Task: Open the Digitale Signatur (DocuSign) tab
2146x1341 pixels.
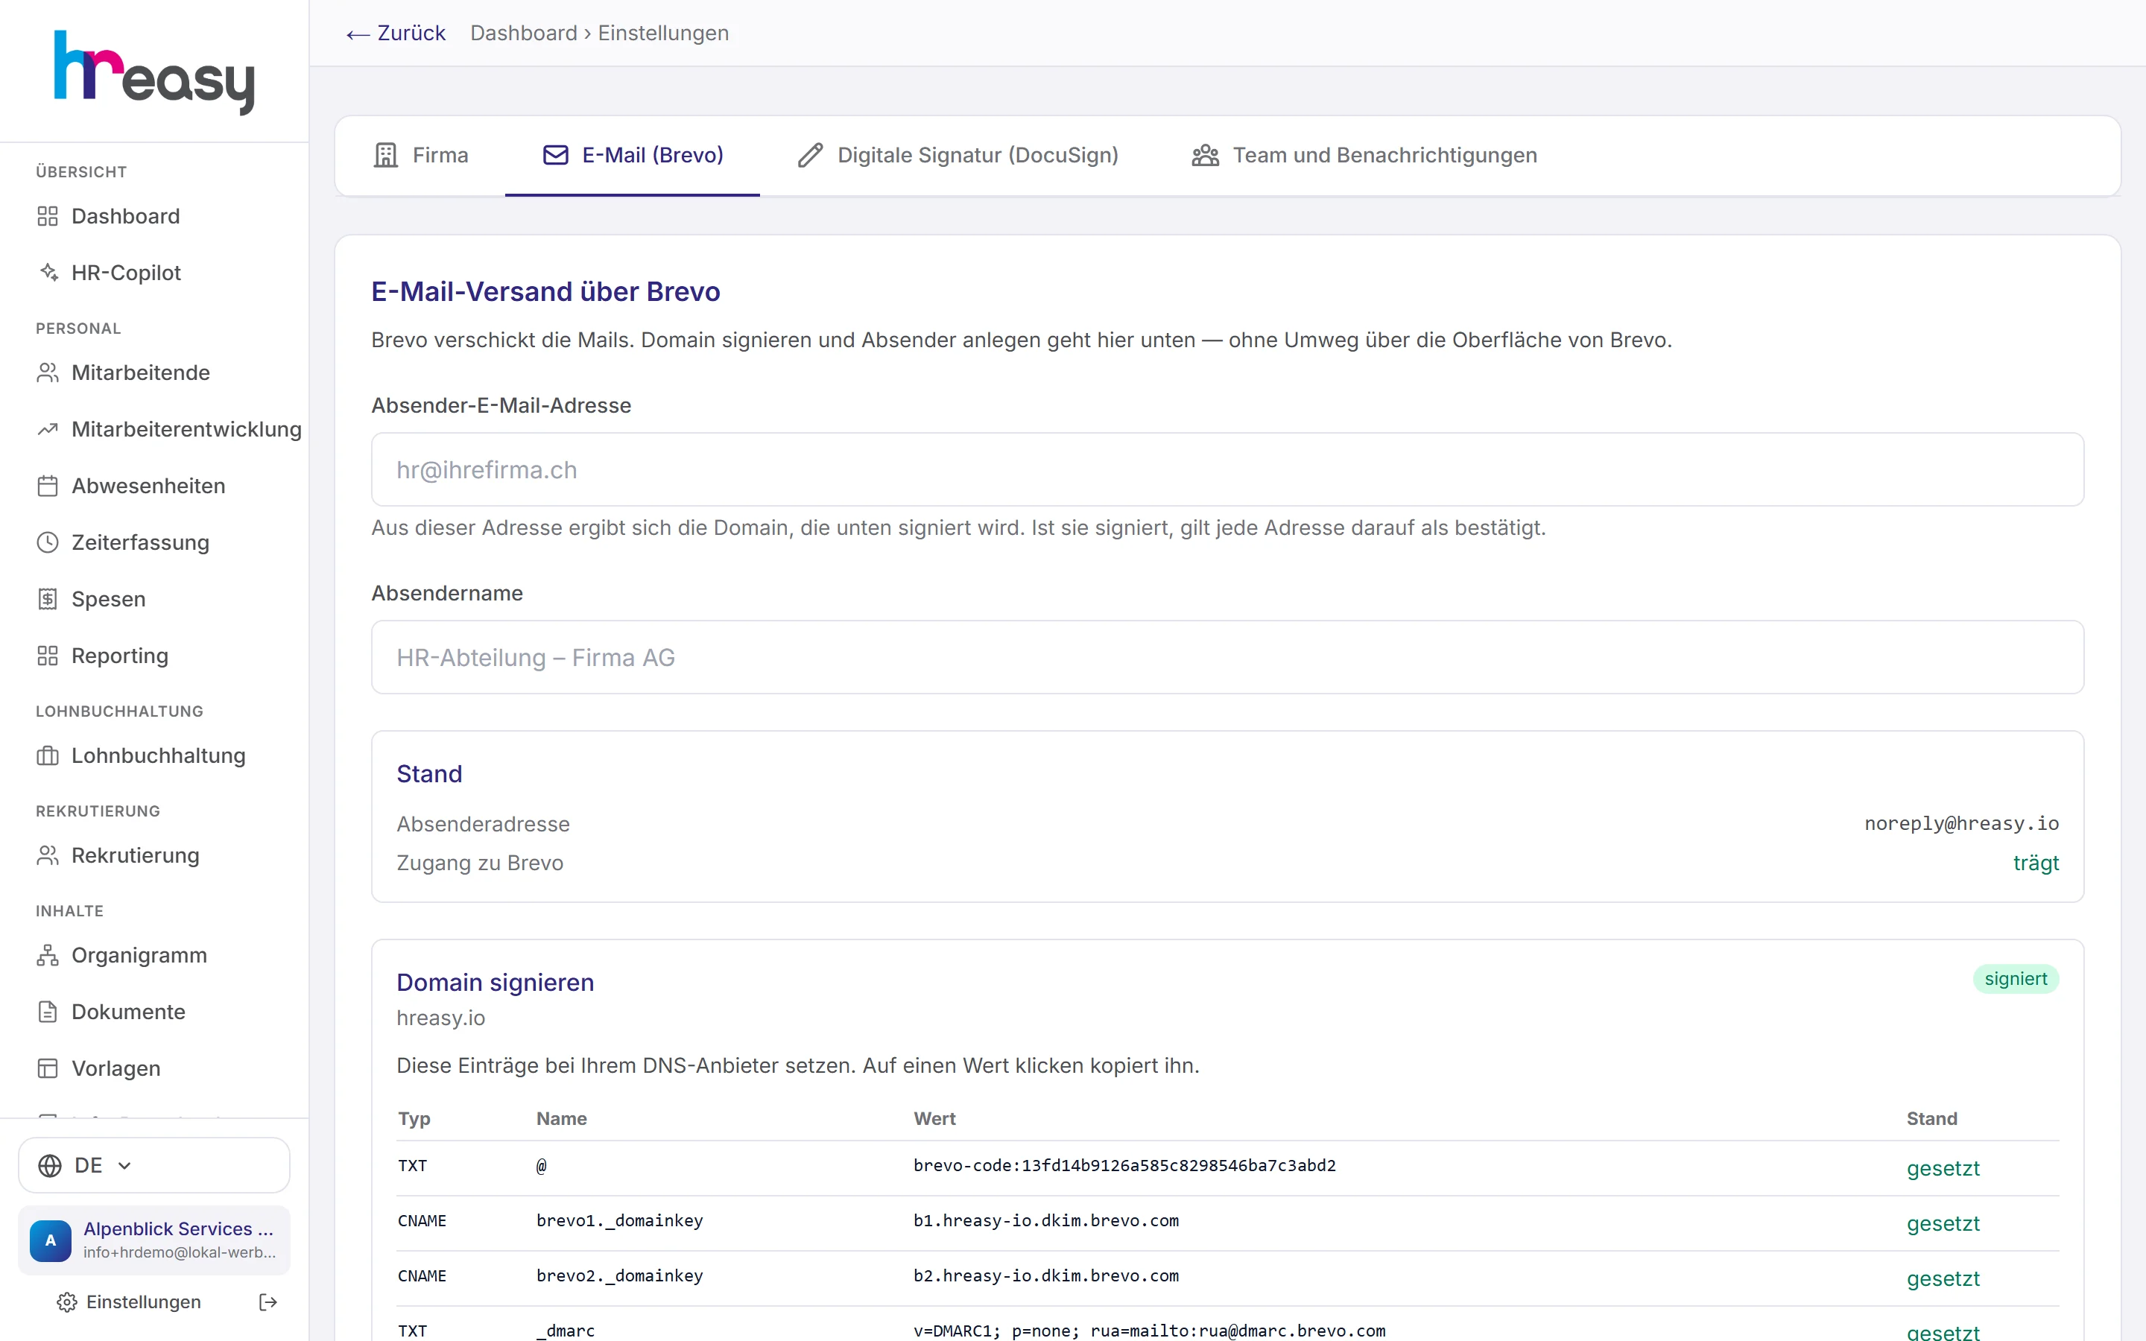Action: [958, 155]
